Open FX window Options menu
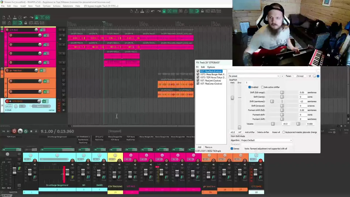The width and height of the screenshot is (350, 197). coord(211,67)
